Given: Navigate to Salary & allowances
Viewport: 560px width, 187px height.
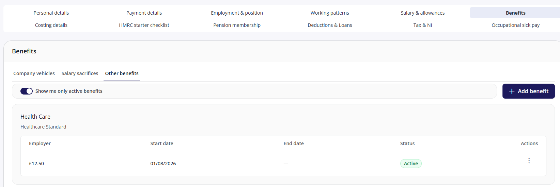Looking at the screenshot, I should click(423, 13).
